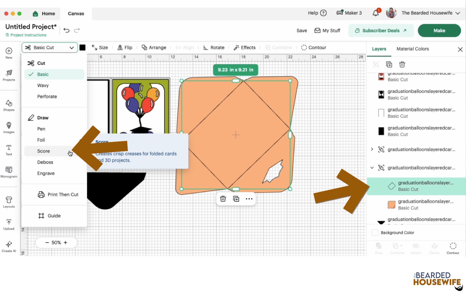
Task: Delete selection from canvas floating toolbar
Action: 223,199
